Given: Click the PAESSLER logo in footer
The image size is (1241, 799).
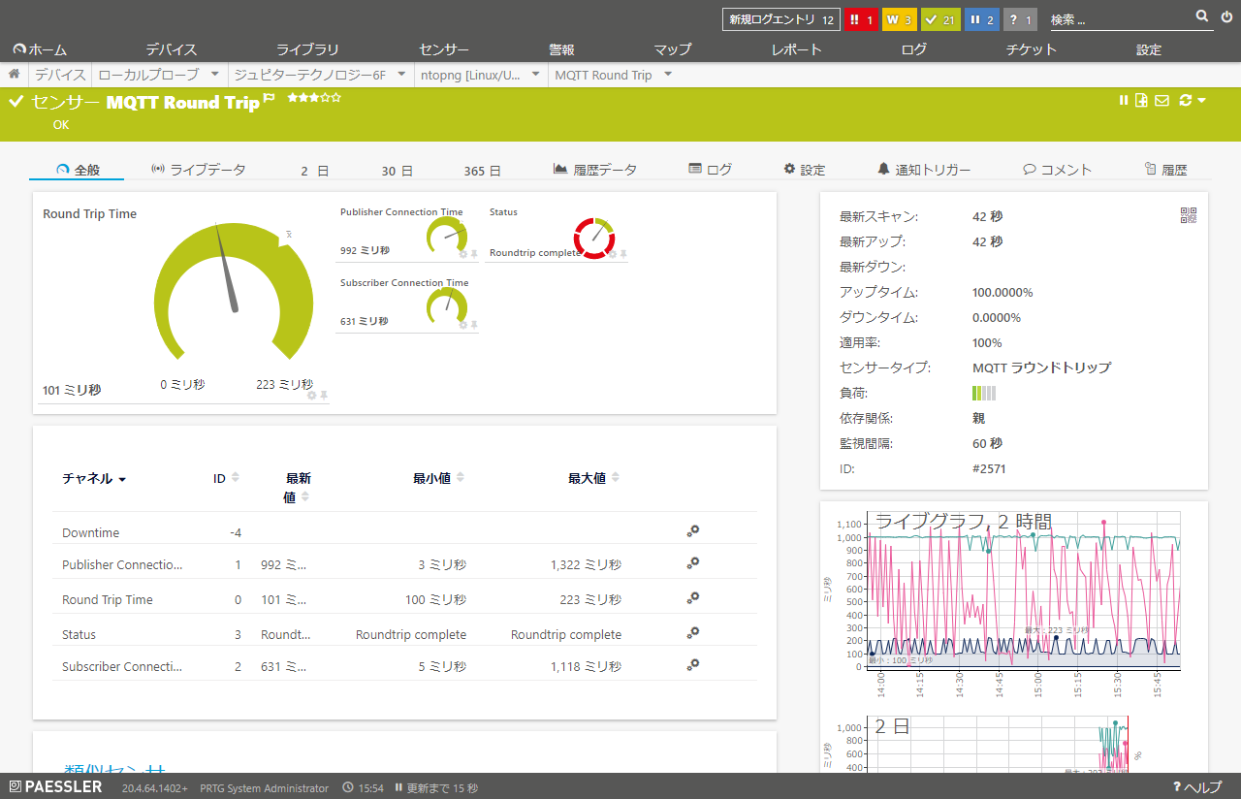Looking at the screenshot, I should [x=56, y=787].
